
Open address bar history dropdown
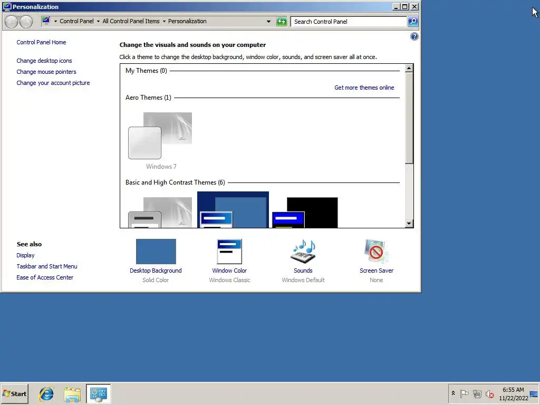(x=268, y=21)
